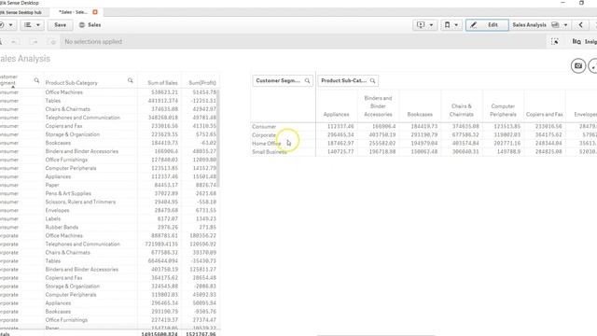Click the Bookcases pivot column header
Screen dimensions: 597x336
[420, 114]
